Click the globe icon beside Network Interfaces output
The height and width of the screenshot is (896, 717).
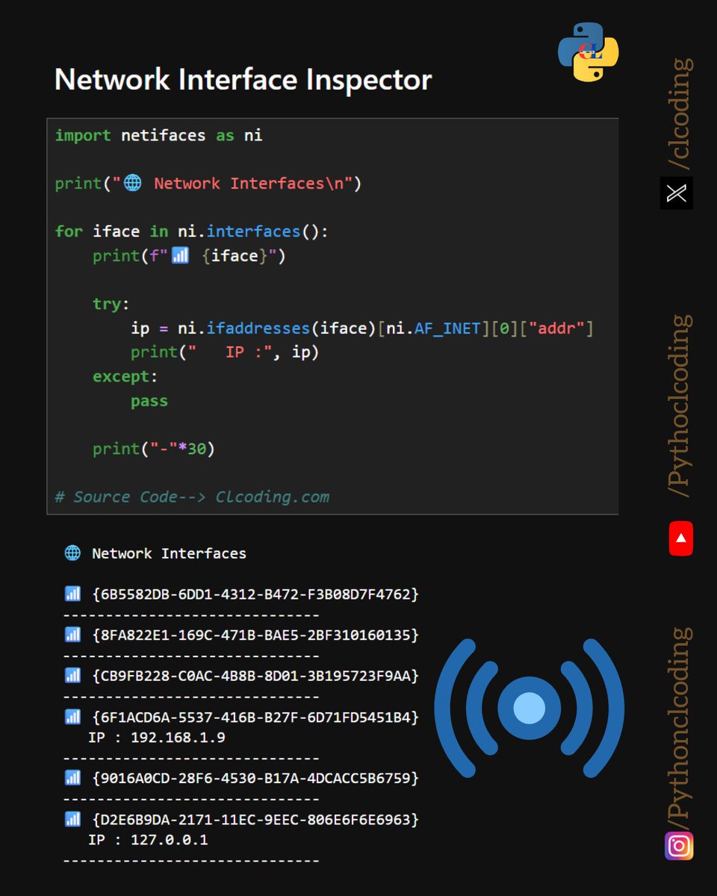click(x=72, y=553)
